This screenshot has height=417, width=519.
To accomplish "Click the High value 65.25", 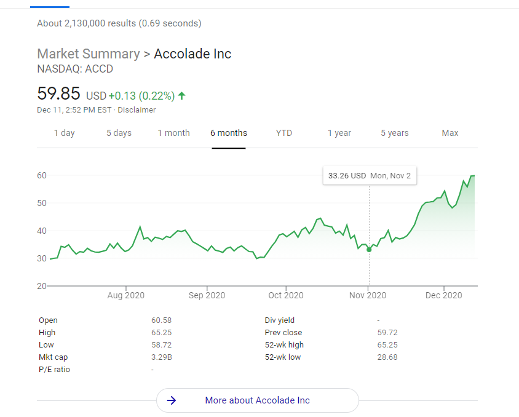I will 162,333.
